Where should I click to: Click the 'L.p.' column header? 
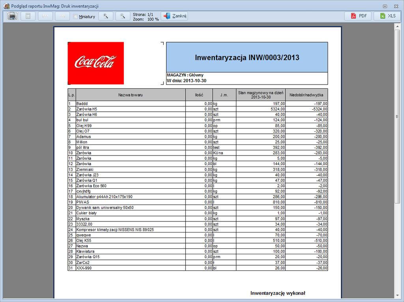tap(72, 95)
